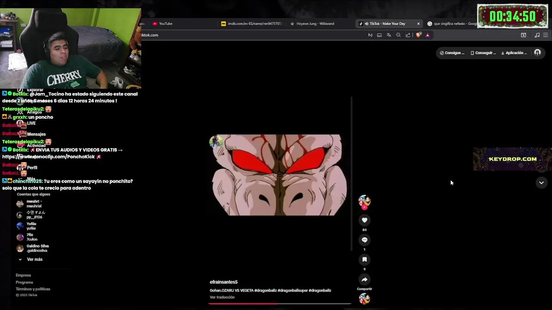Open the Empresa footer link
Image resolution: width=552 pixels, height=310 pixels.
pyautogui.click(x=23, y=275)
